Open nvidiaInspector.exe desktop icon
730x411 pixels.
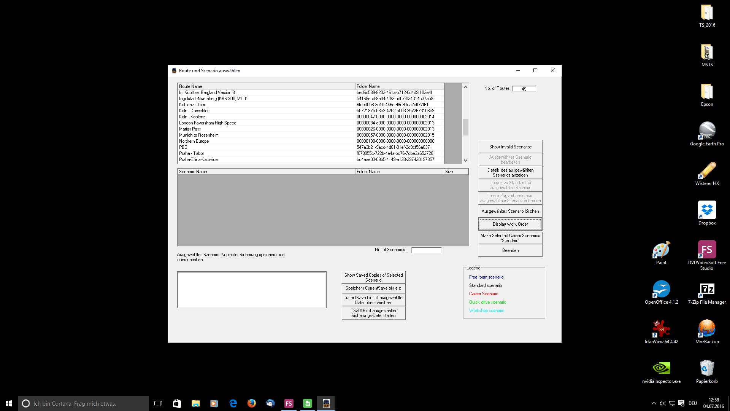661,368
